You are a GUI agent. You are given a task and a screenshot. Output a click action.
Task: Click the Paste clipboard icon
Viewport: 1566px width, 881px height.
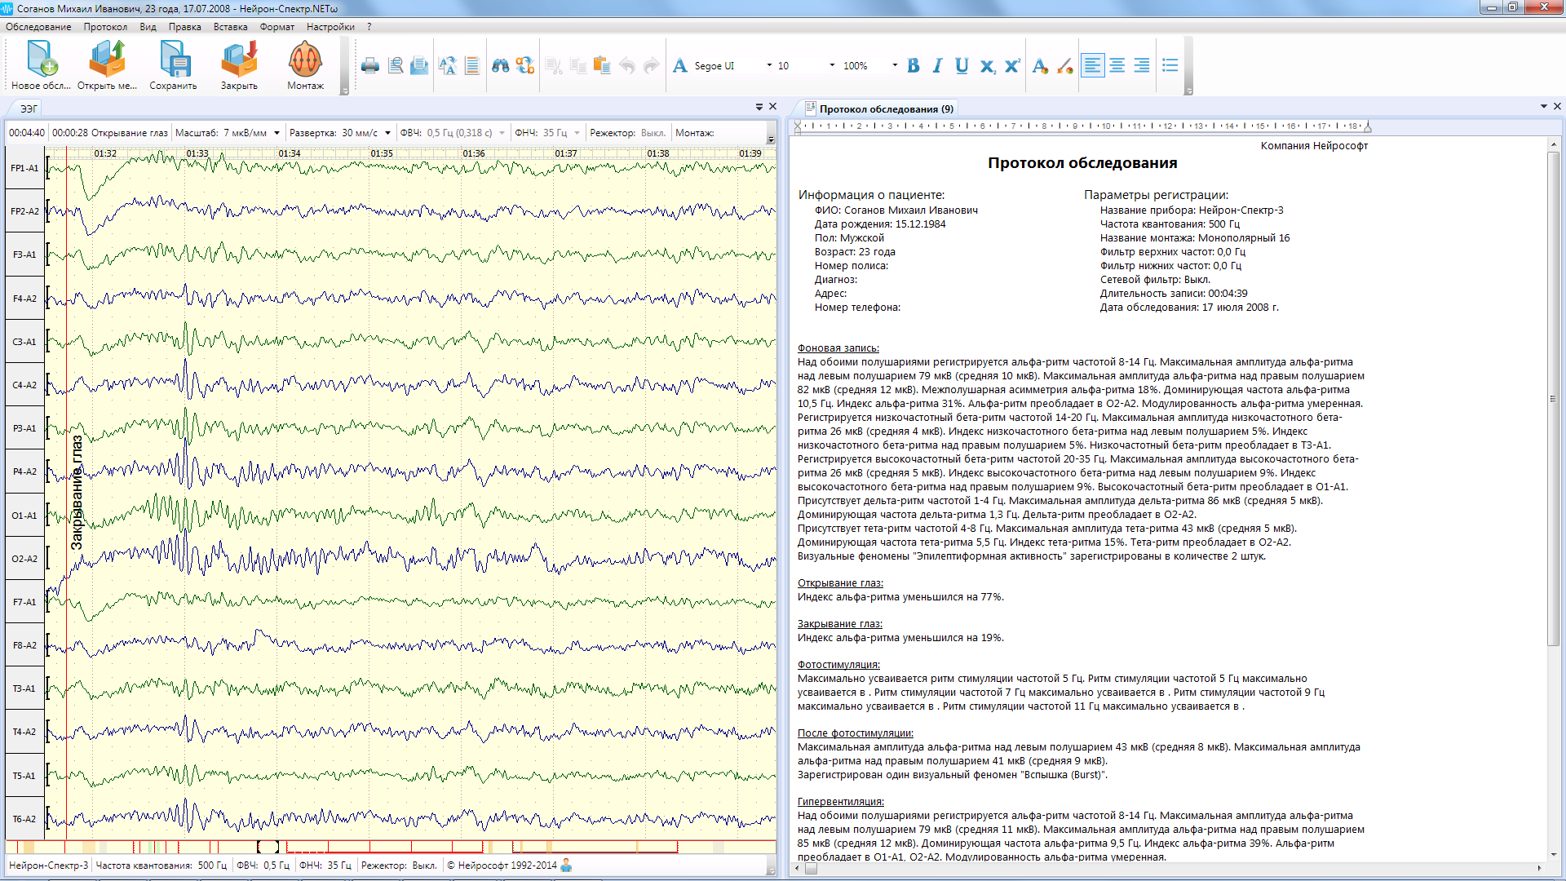(x=602, y=66)
